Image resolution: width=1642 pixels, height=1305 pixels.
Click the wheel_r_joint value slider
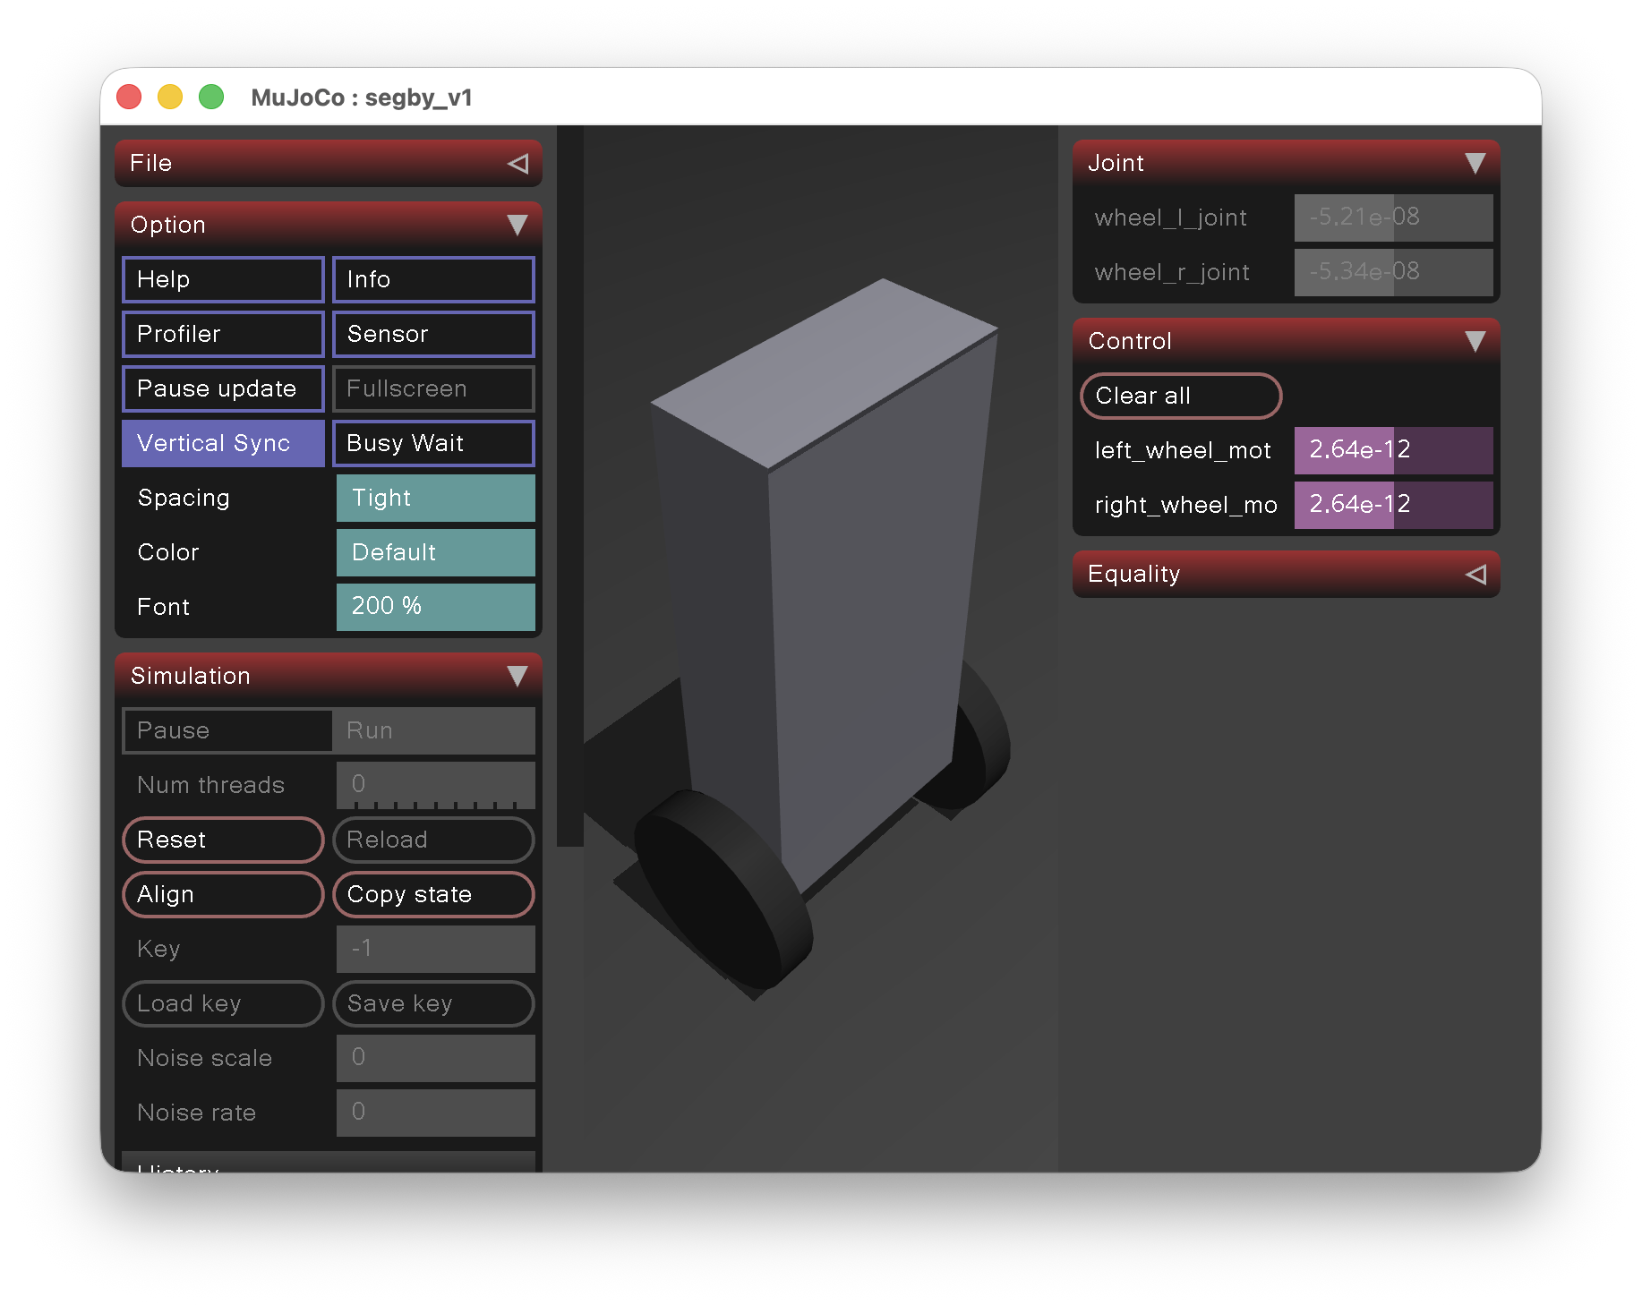click(1393, 272)
